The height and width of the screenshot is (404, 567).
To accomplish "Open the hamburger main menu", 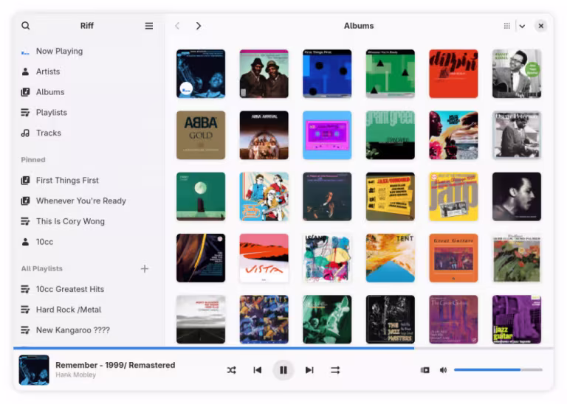I will click(148, 26).
